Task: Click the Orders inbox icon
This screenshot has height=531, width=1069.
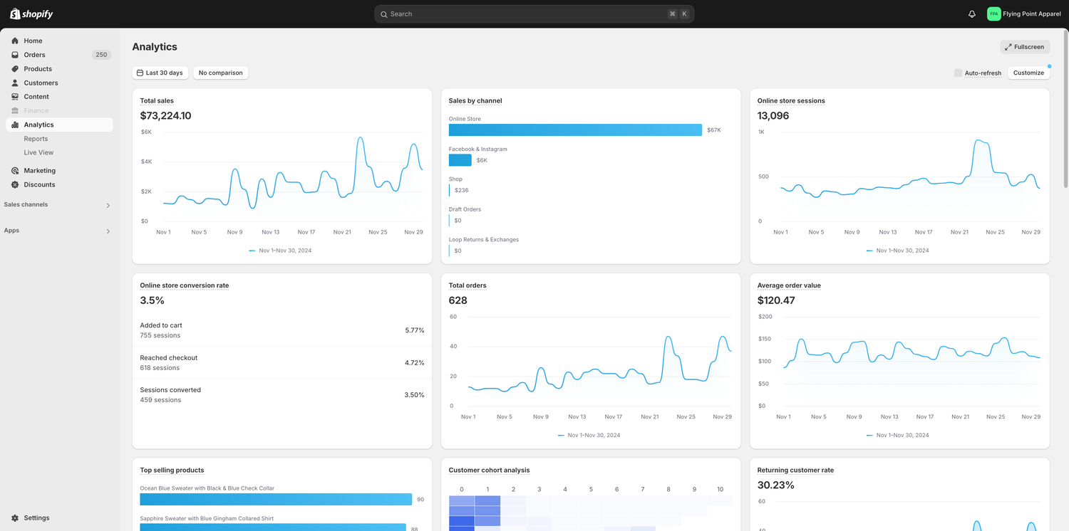Action: [15, 55]
